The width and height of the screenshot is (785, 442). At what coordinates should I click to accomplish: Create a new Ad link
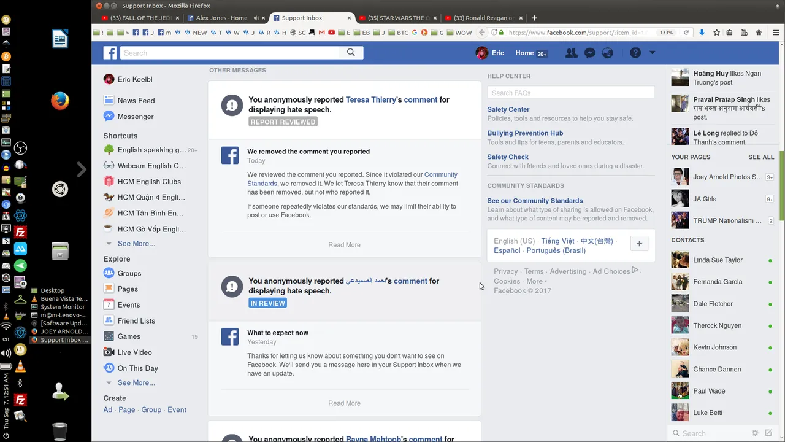[x=108, y=410]
